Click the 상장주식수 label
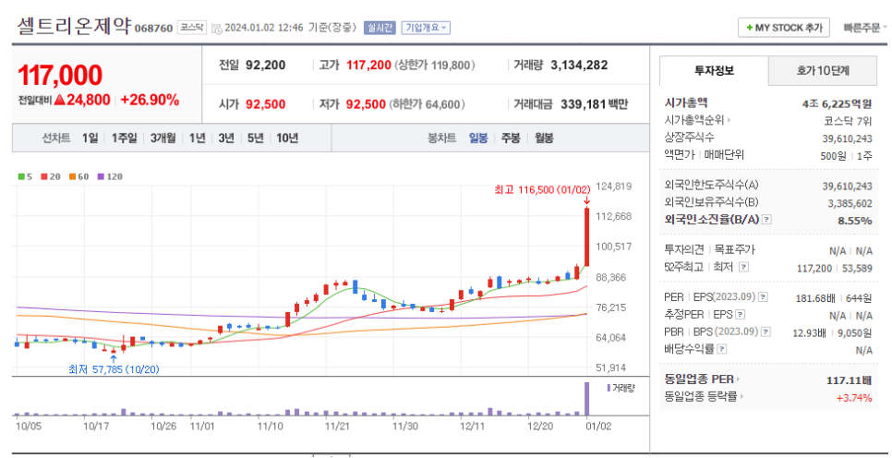This screenshot has width=892, height=458. click(x=690, y=138)
